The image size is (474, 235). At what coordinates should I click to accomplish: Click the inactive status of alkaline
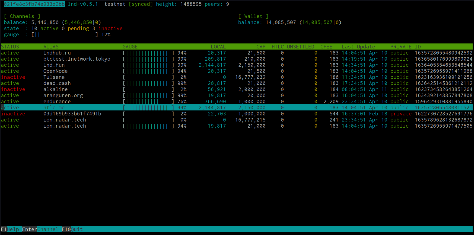click(13, 89)
